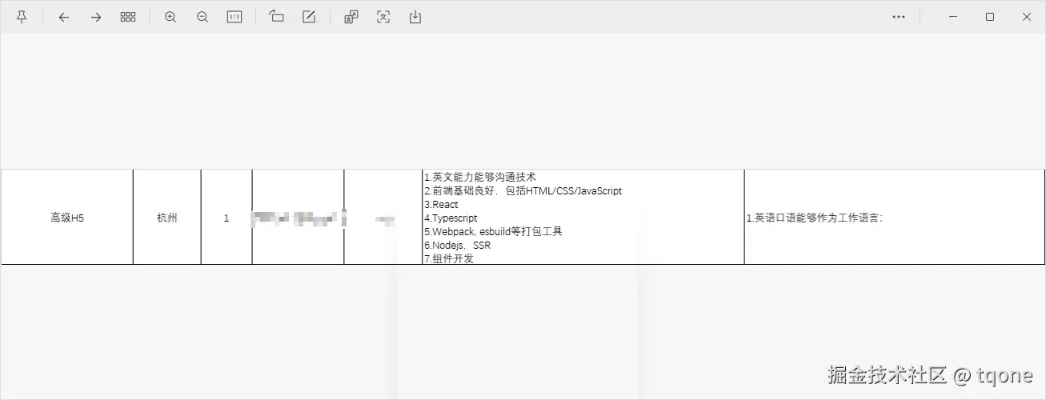Open the thumbnail grid view

pyautogui.click(x=128, y=17)
